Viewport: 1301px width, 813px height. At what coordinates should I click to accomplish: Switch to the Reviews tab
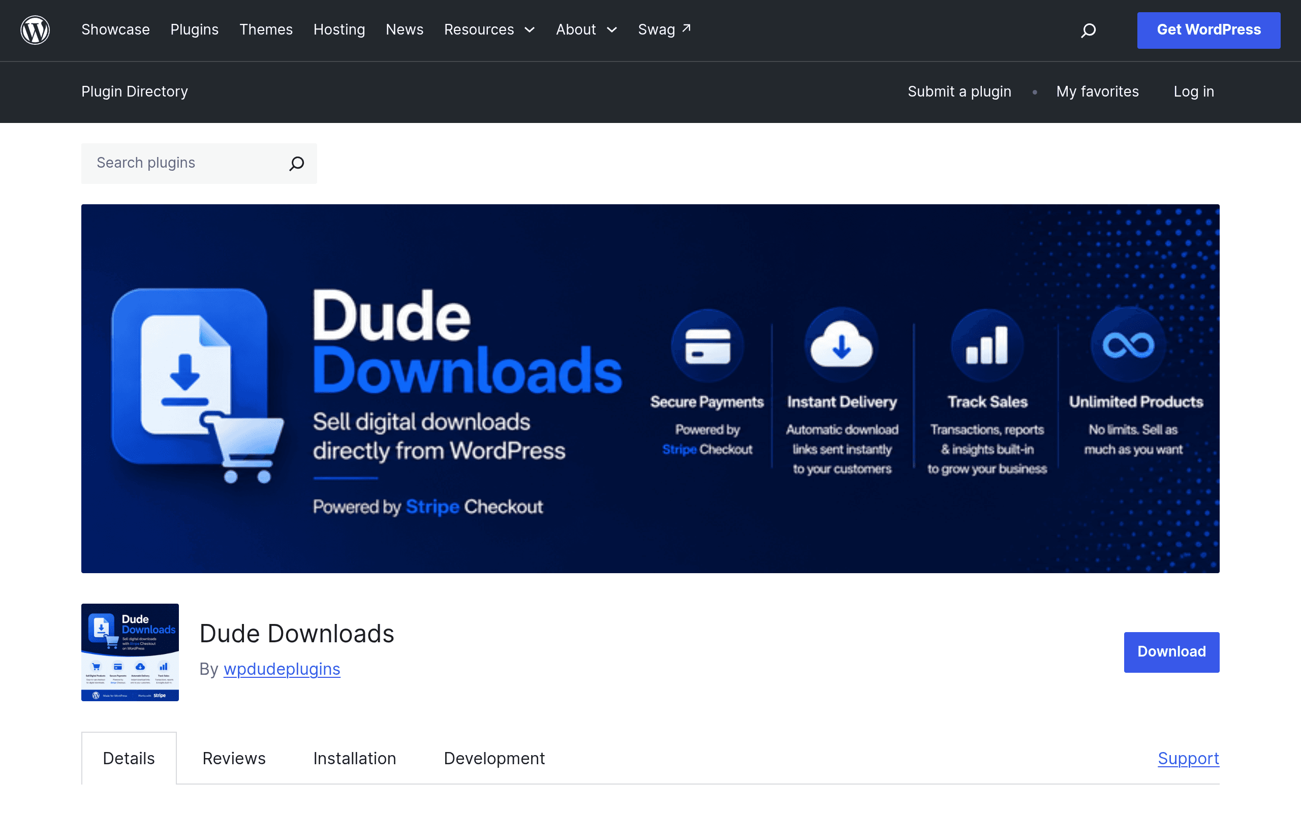pos(234,758)
